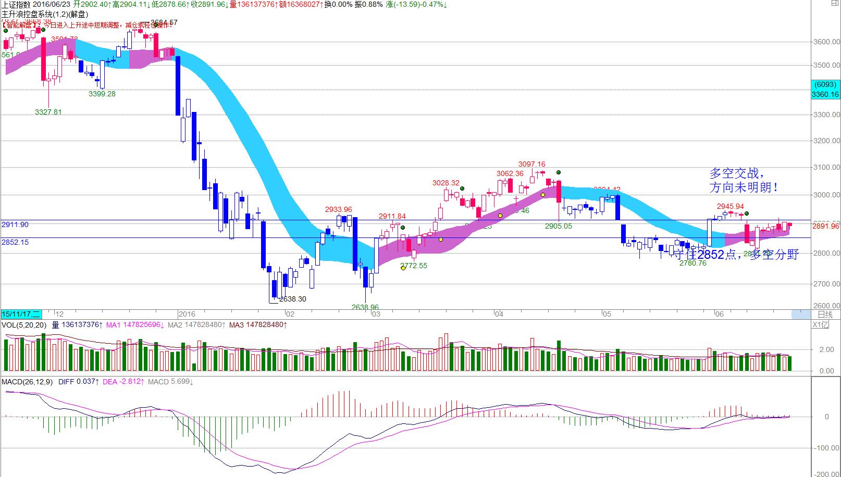Viewport: 841px width, 477px height.
Task: Click the green signal dot beside 2945.94
Action: tap(746, 214)
